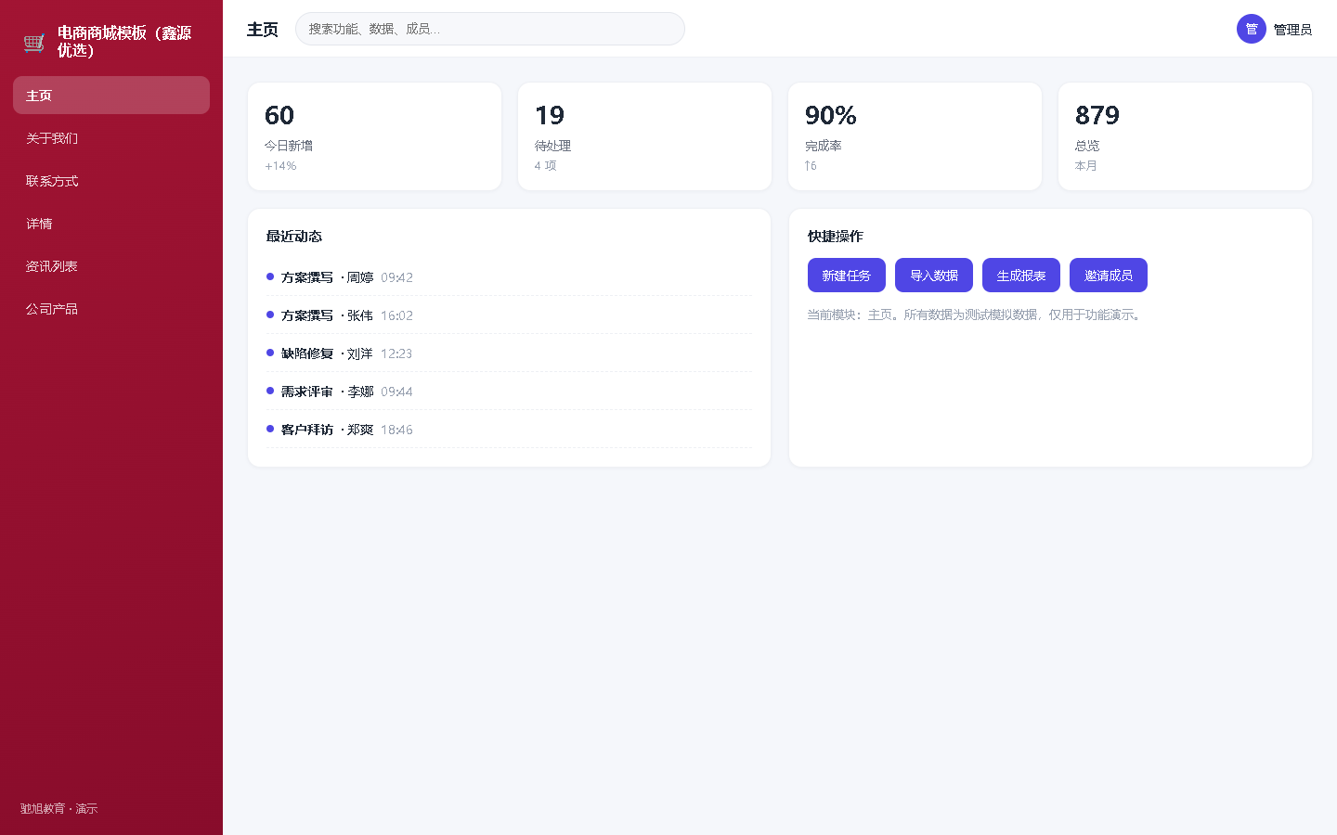Navigate to 公司产品

point(111,309)
